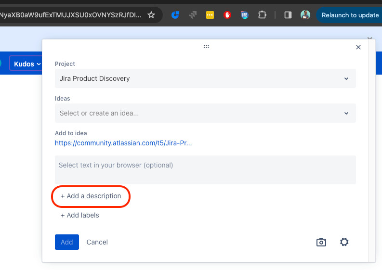382x270 pixels.
Task: Click Add labels
Action: pos(79,215)
